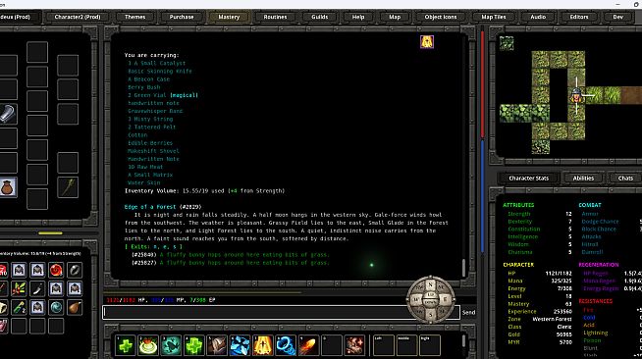642x359 pixels.
Task: Click the '2 Green Vial [magical]' inventory line
Action: tap(163, 95)
